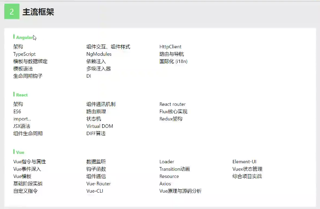Click 状态机 item
This screenshot has width=320, height=209.
(x=93, y=119)
